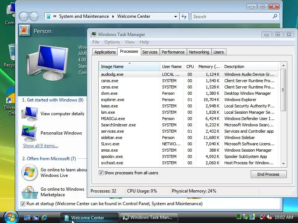
Task: Select the lsass.exe process row
Action: coord(188,106)
